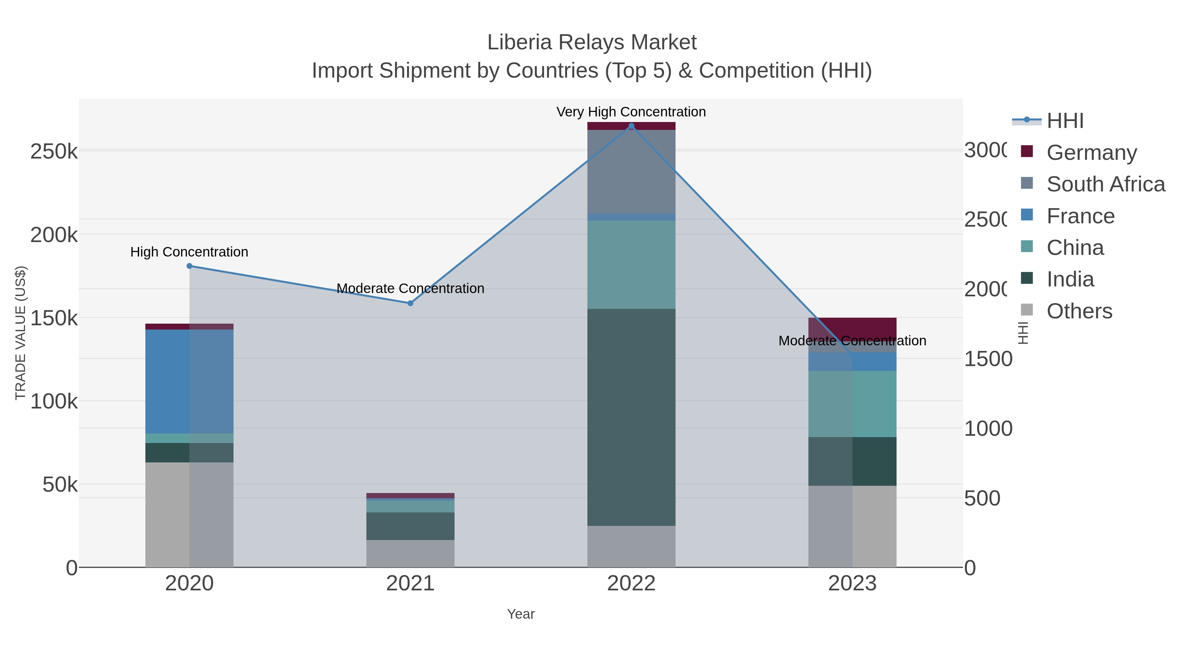This screenshot has height=666, width=1184.
Task: Select the India segment of the 2022 bar
Action: tap(631, 417)
